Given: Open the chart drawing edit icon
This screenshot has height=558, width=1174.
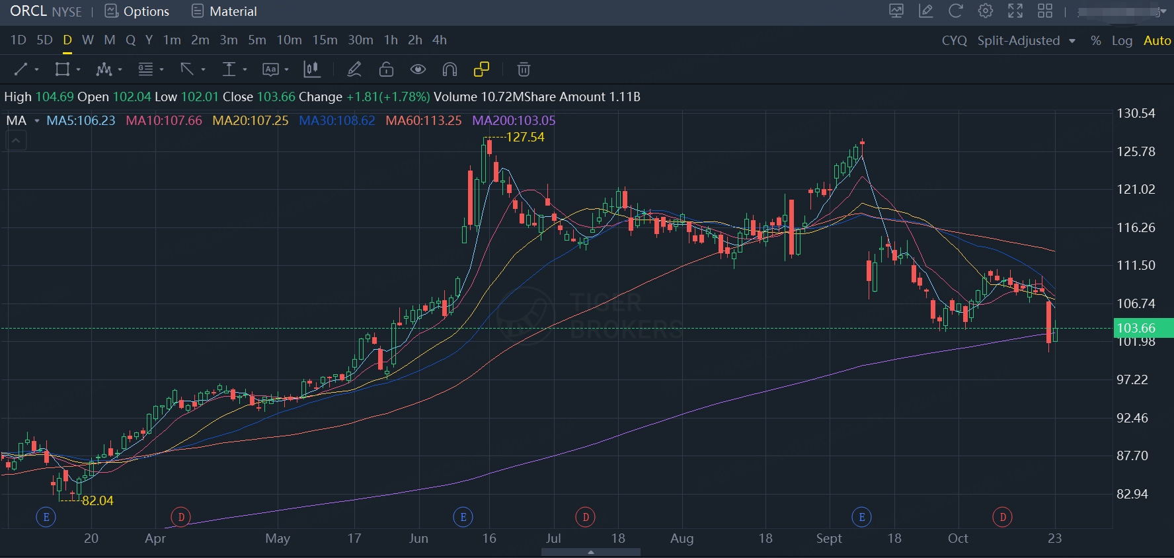Looking at the screenshot, I should [x=926, y=11].
